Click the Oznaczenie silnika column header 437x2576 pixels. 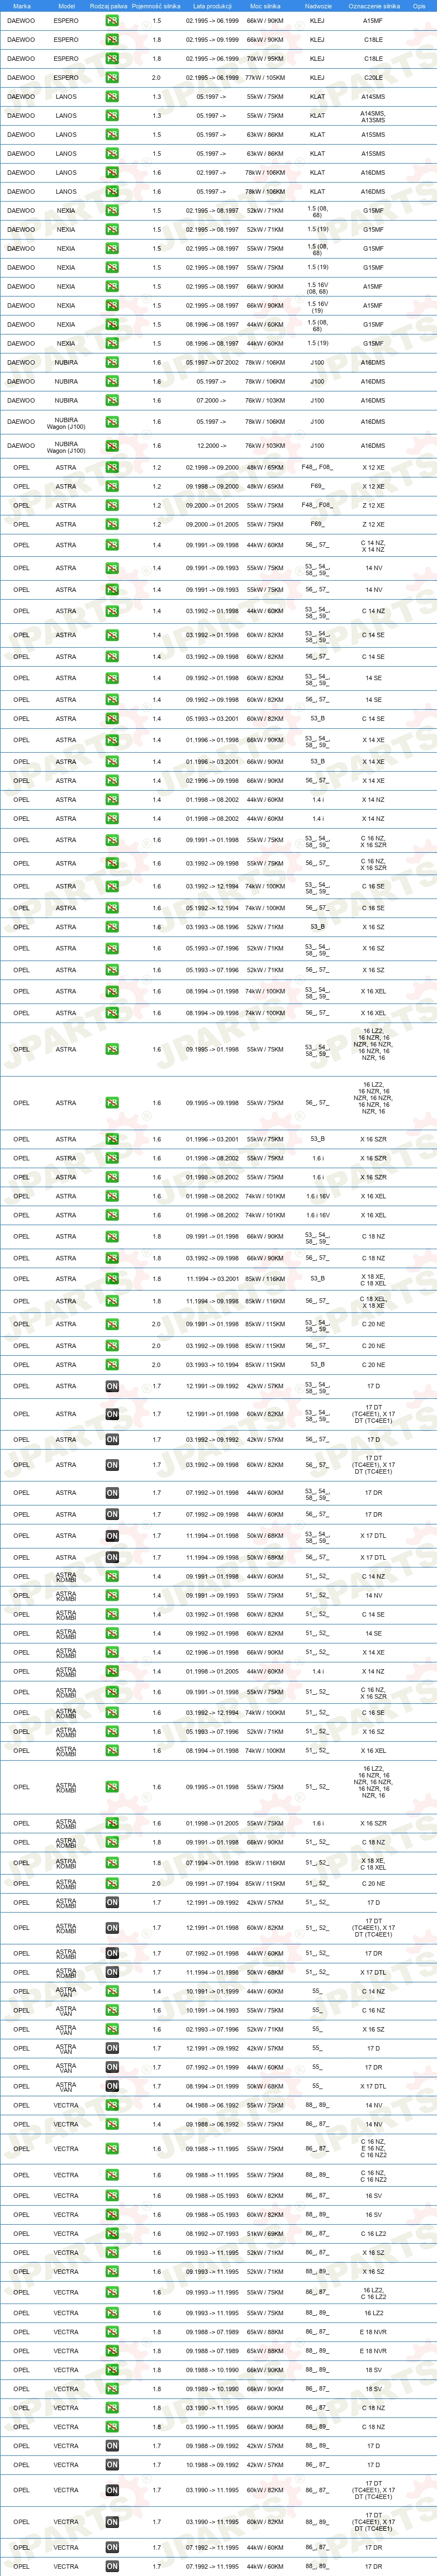tap(373, 6)
